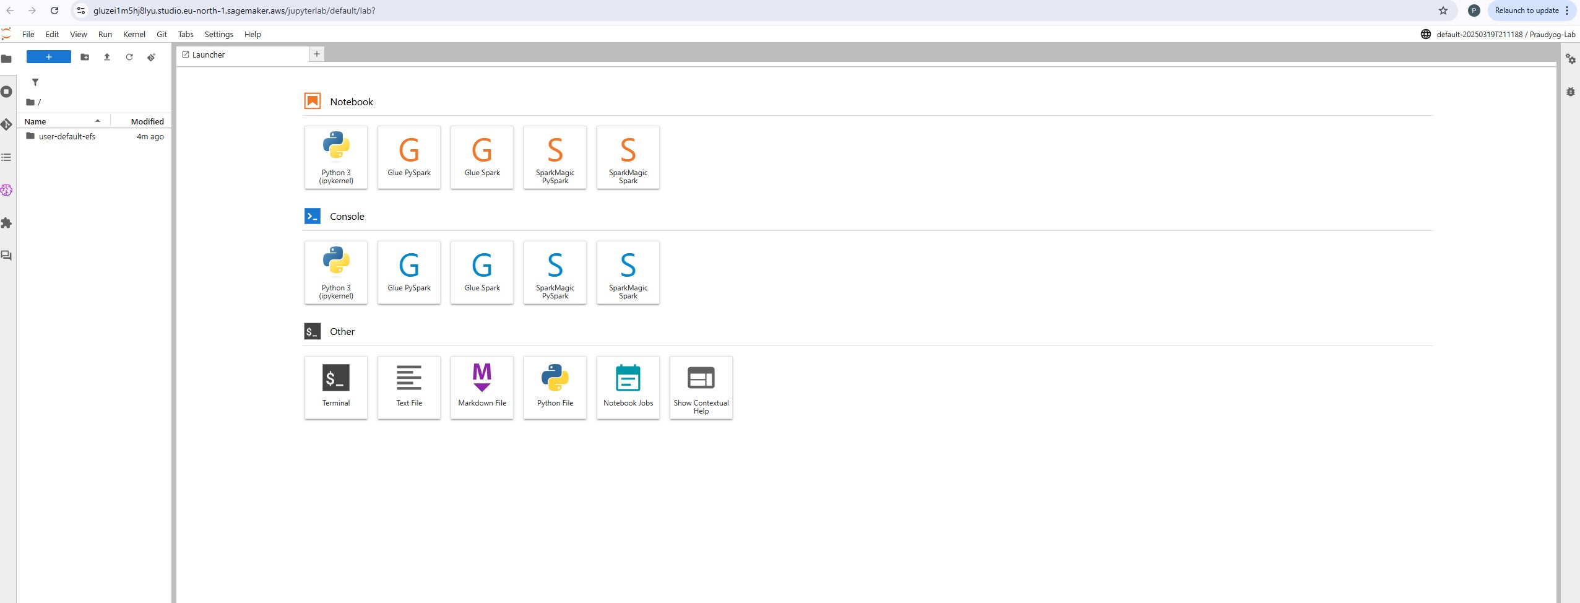The image size is (1580, 603).
Task: Open the Kernel menu
Action: [134, 35]
